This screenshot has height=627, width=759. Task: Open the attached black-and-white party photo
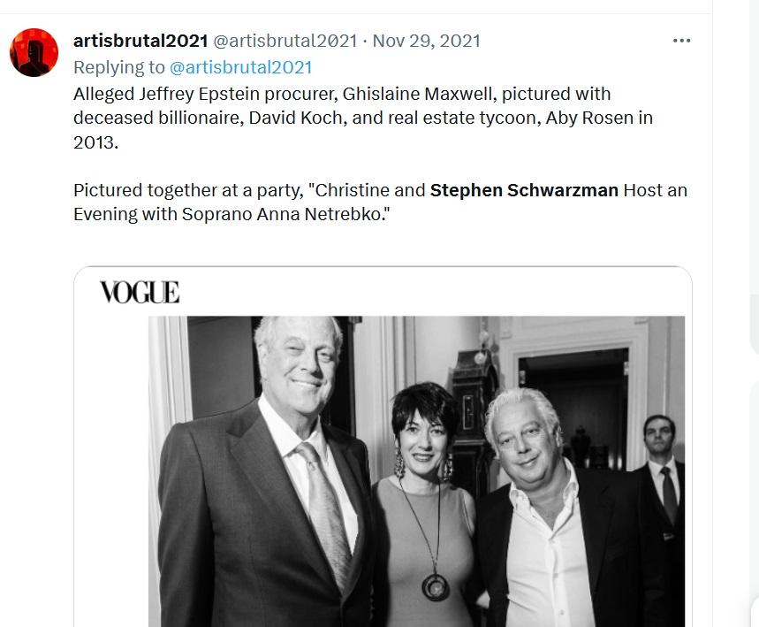pos(416,471)
